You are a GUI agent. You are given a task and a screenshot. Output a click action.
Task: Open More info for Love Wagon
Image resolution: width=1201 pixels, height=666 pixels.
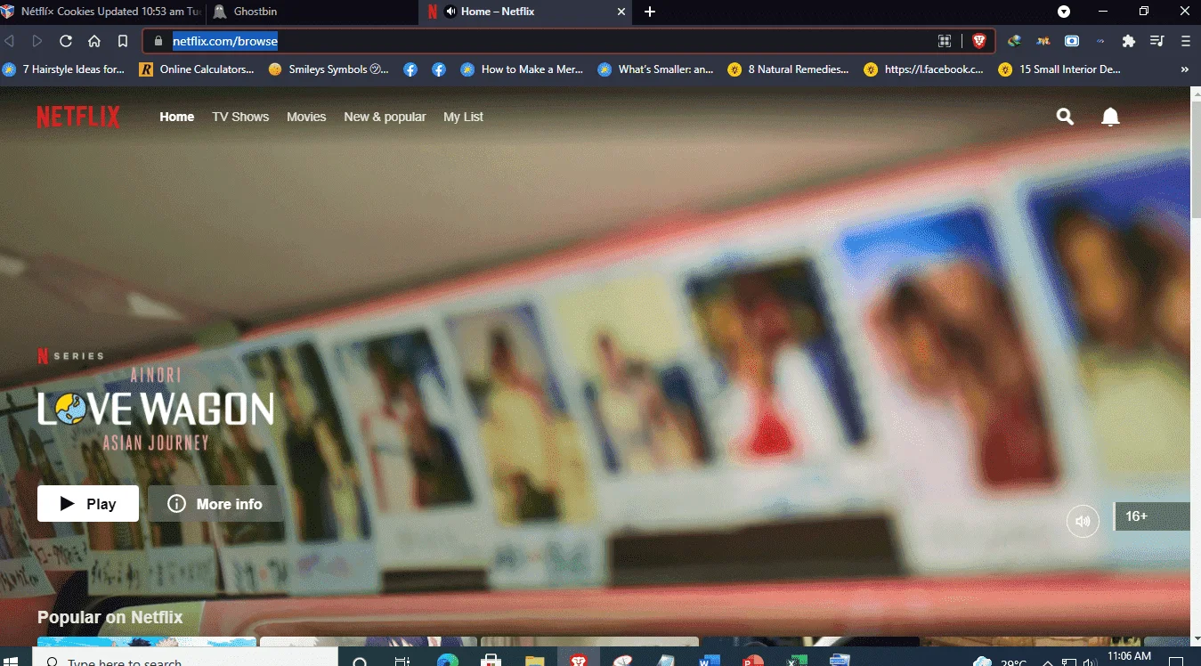click(x=215, y=504)
